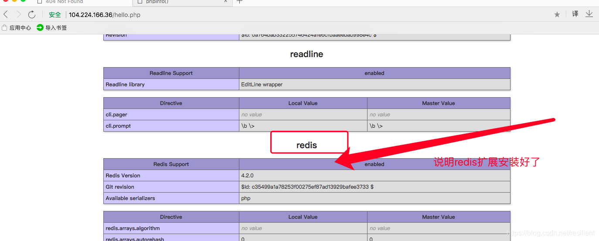Click Directive header in redis table

[171, 217]
